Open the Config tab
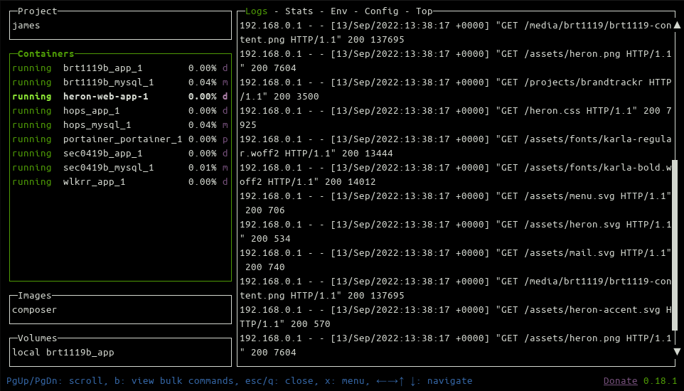The height and width of the screenshot is (391, 684). click(381, 11)
